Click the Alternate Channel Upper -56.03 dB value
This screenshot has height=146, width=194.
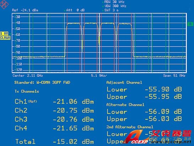click(163, 119)
